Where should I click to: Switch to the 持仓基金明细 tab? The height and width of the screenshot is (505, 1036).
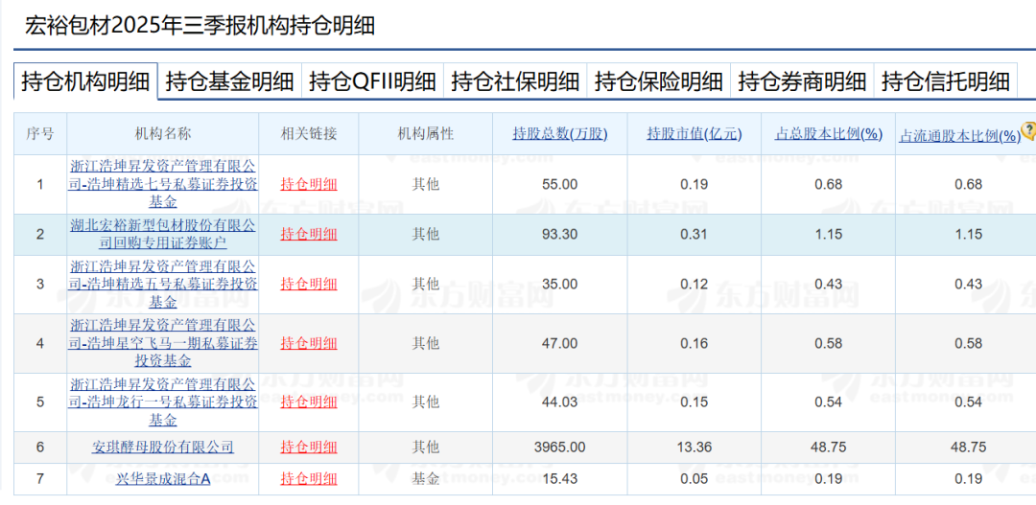[229, 81]
